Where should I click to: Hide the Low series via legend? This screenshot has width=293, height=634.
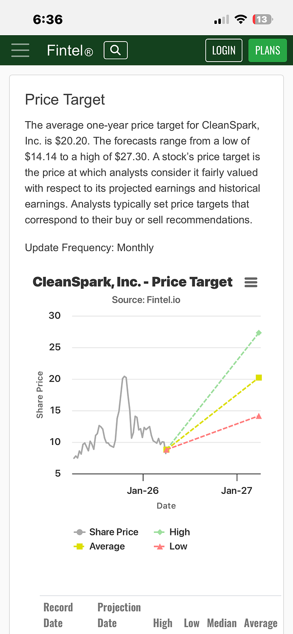[x=171, y=546]
